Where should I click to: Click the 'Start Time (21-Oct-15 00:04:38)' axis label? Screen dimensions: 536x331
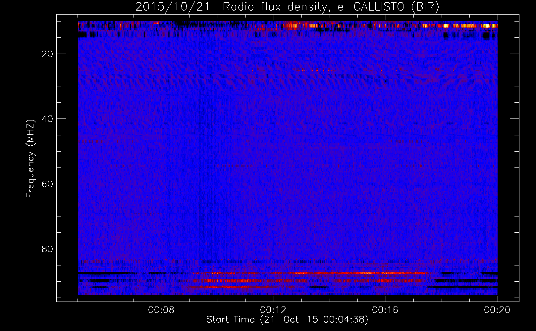[287, 320]
